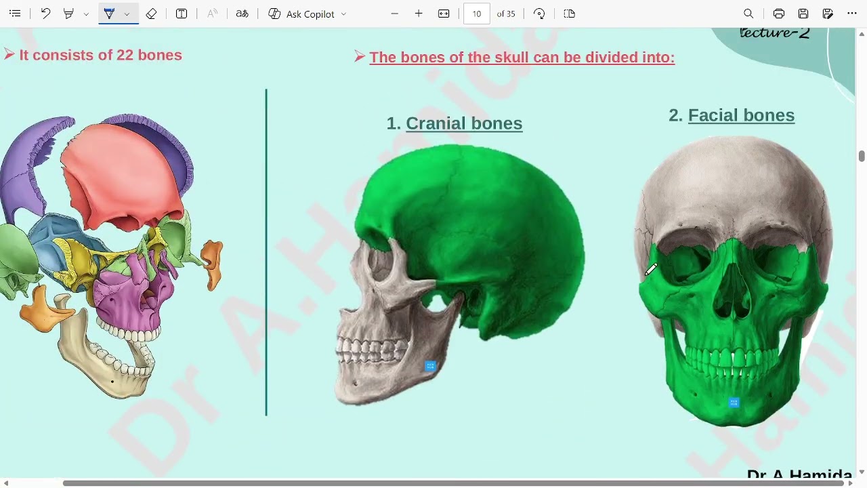The width and height of the screenshot is (867, 488).
Task: Click the vertical scrollbar down arrow
Action: click(862, 472)
